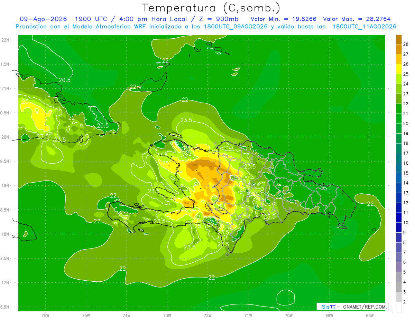Click the 'Valor Min. = 19.8266' value
The image size is (415, 320).
283,19
